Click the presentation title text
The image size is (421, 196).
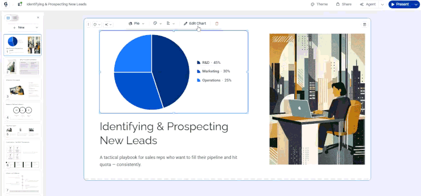56,4
